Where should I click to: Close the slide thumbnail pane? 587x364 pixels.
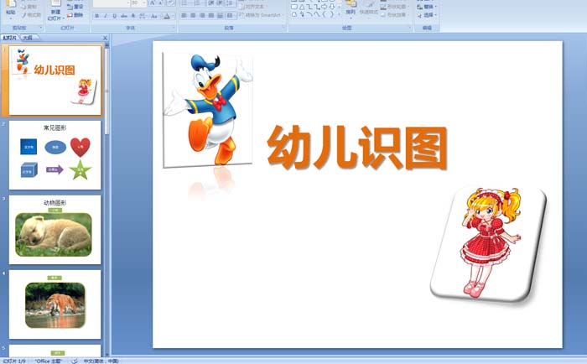coord(105,38)
